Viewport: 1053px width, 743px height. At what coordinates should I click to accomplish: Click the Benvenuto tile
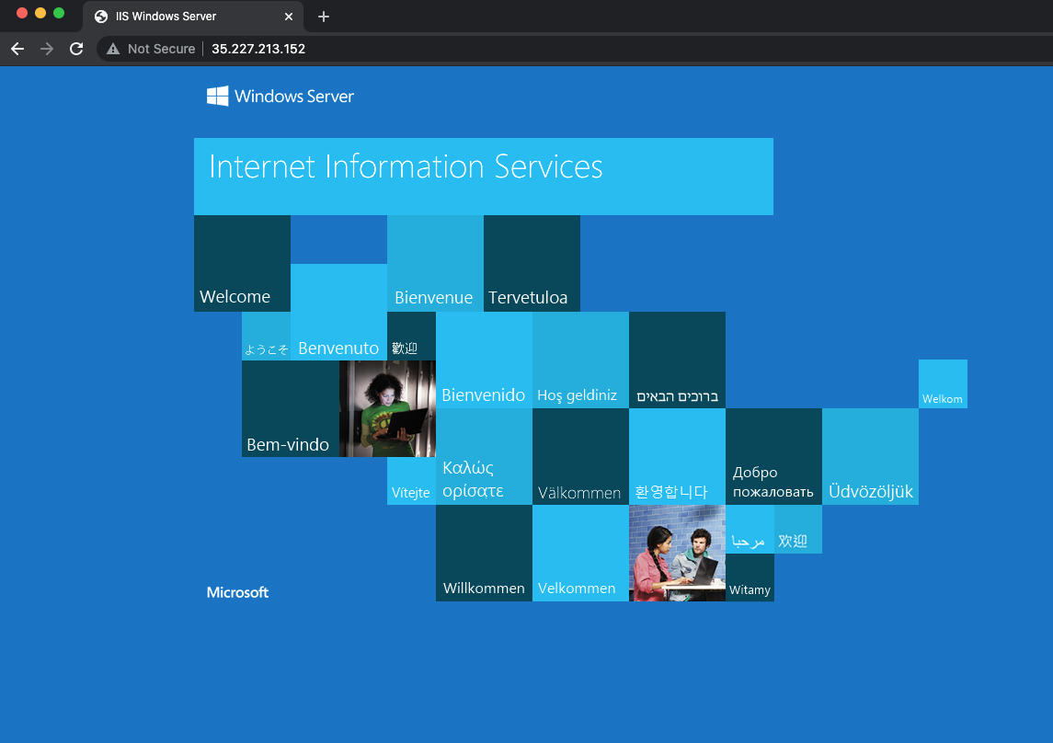(x=339, y=312)
